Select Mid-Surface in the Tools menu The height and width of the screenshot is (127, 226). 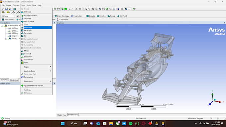(x=36, y=22)
